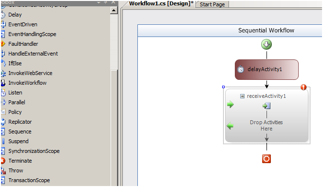Select the Delay activity icon in toolbox

[x=3, y=15]
